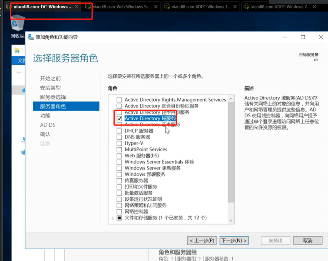Check 网络控制器 role

[119, 212]
